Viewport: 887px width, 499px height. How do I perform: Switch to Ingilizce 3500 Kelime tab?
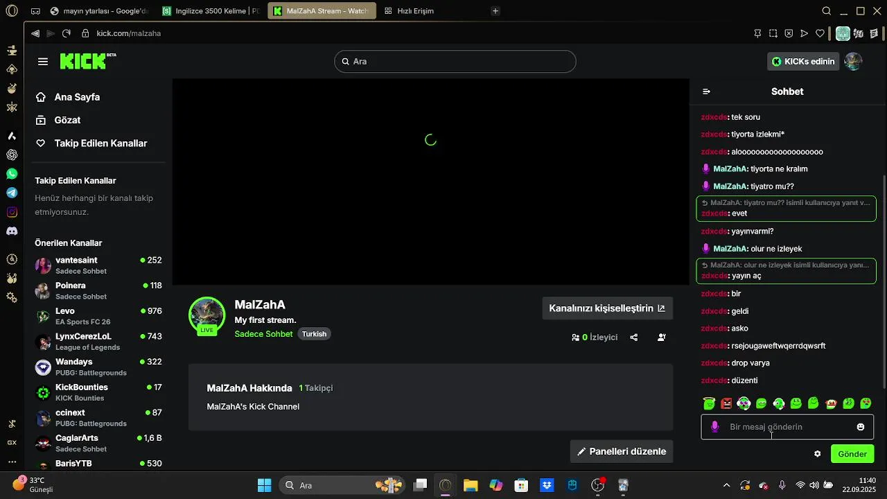point(211,11)
